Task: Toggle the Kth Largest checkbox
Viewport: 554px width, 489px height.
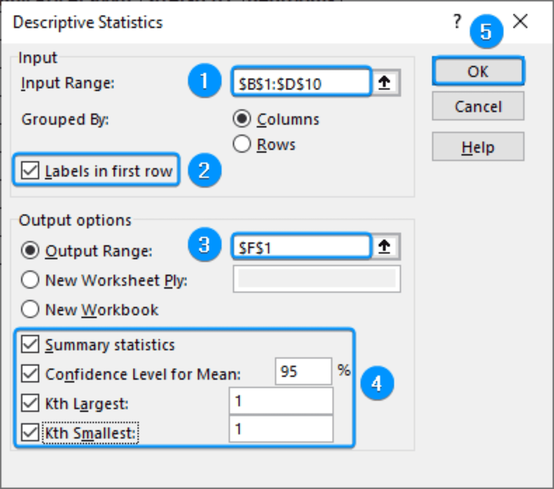Action: 30,403
